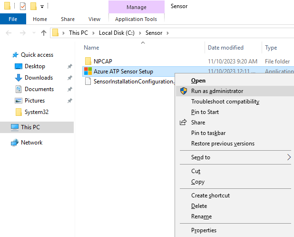
Task: Click the pin icon next to Desktop
Action: (x=70, y=66)
